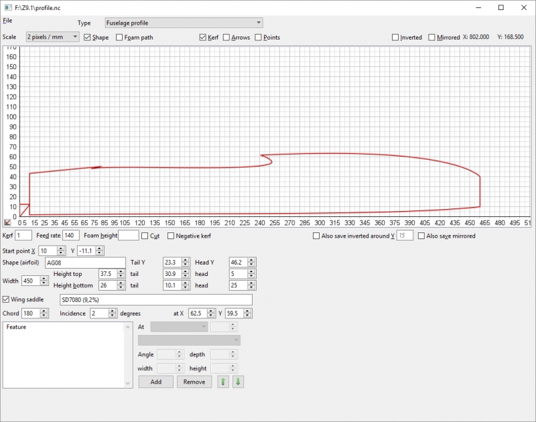Click the Feed rate input field
The height and width of the screenshot is (422, 536).
(70, 236)
